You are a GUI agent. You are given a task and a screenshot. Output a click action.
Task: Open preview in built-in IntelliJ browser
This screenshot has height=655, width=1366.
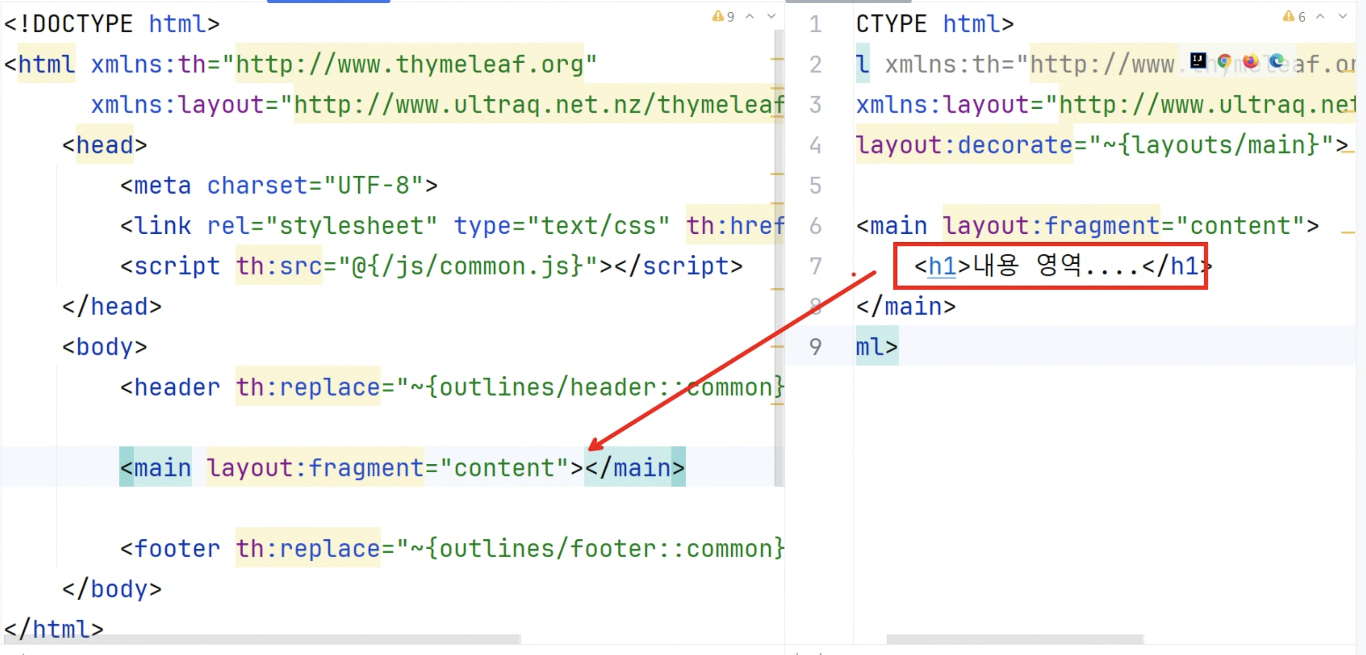tap(1198, 61)
